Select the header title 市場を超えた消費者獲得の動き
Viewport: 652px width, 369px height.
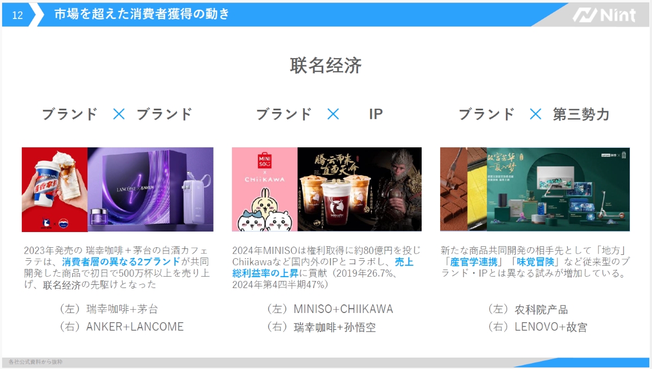coord(142,15)
